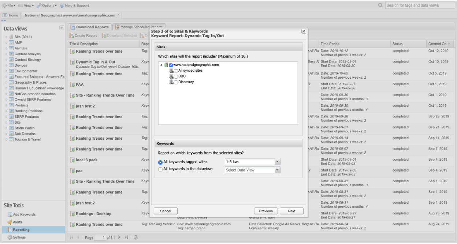
Task: Check the BBC site checkbox
Action: pos(176,76)
